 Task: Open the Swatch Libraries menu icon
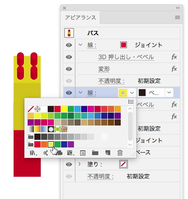(x=33, y=153)
